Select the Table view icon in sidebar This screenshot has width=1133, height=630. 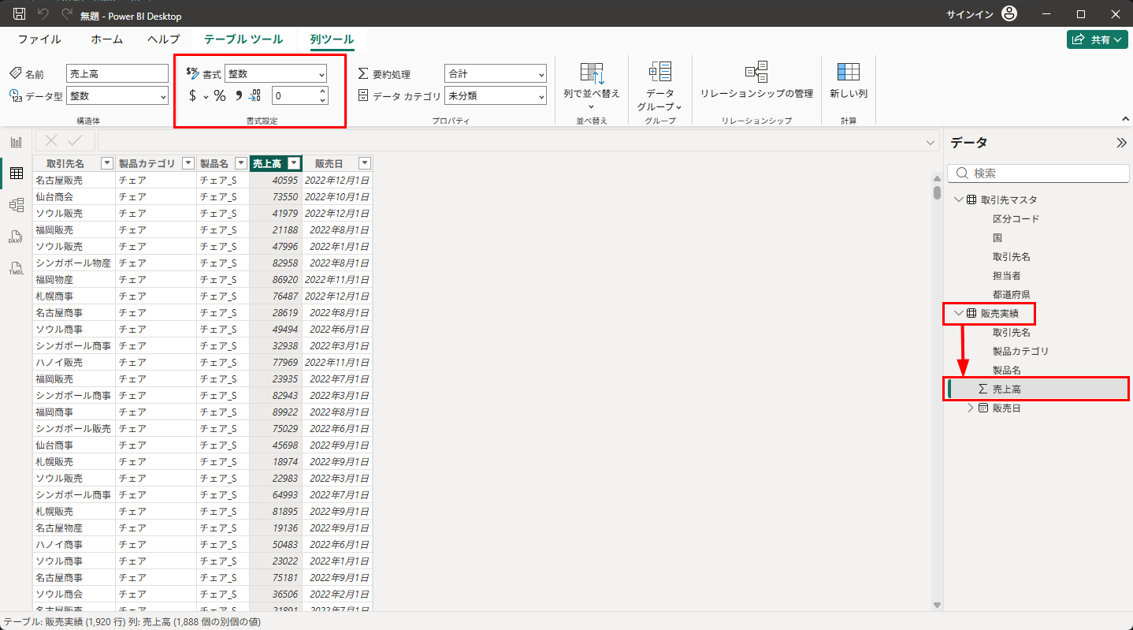tap(16, 173)
